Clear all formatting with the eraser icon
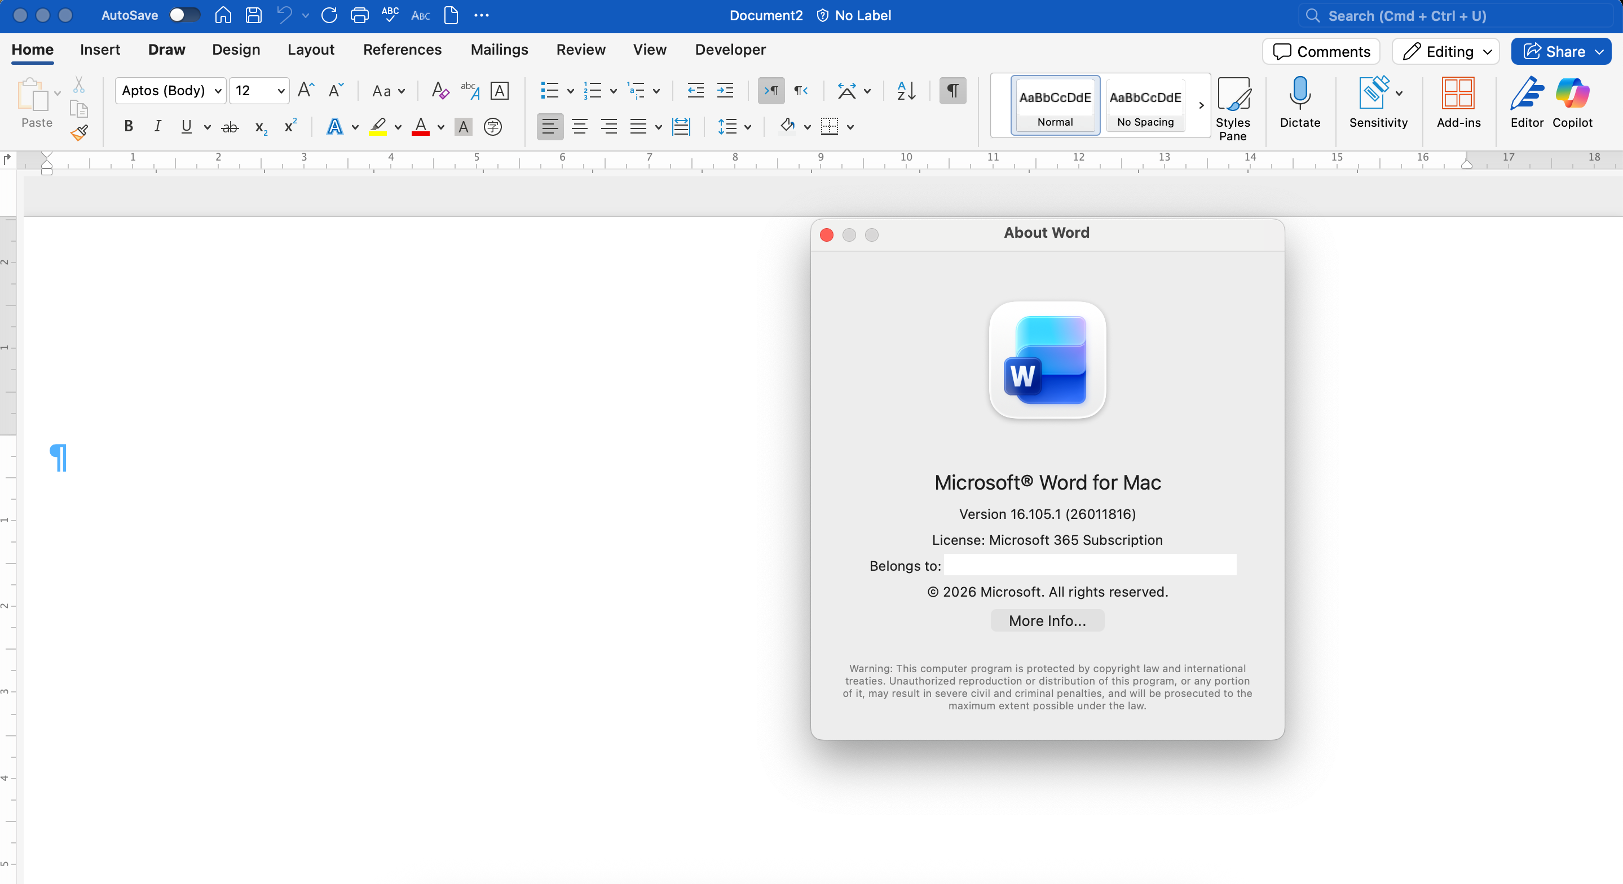 (x=439, y=91)
